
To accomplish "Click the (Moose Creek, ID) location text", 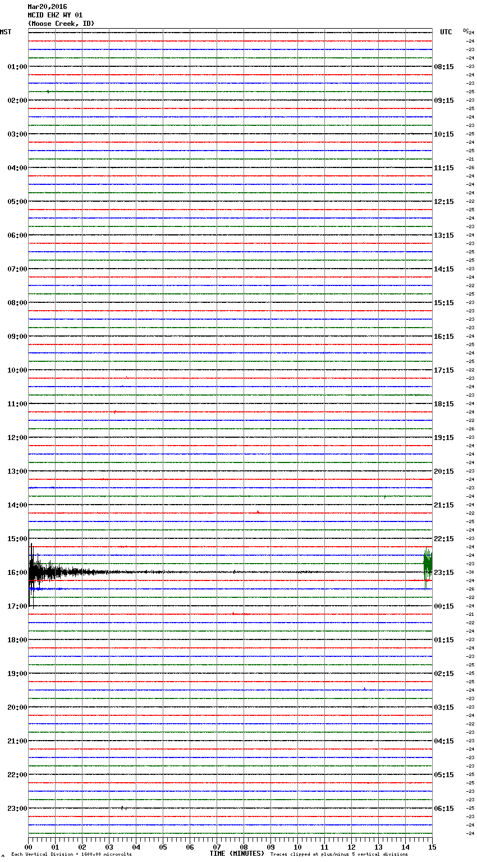I will pos(61,24).
